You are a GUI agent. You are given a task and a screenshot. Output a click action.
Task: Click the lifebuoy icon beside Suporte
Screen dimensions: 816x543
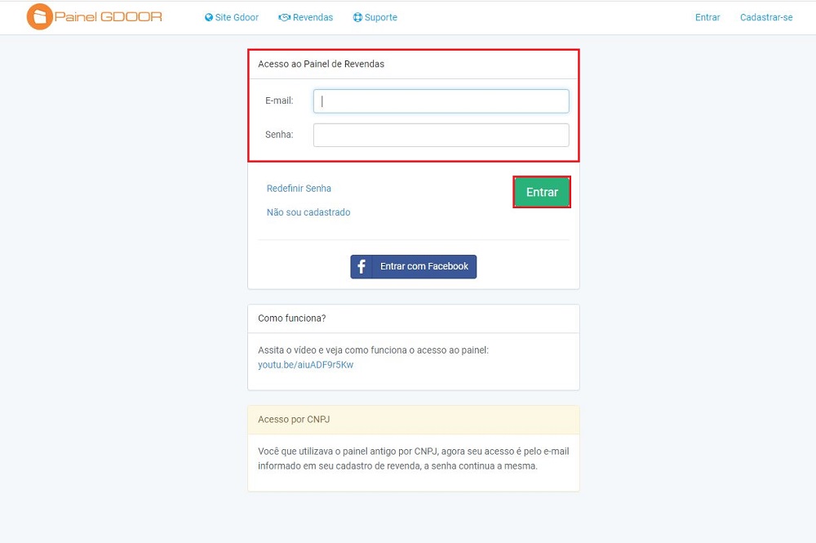click(357, 17)
